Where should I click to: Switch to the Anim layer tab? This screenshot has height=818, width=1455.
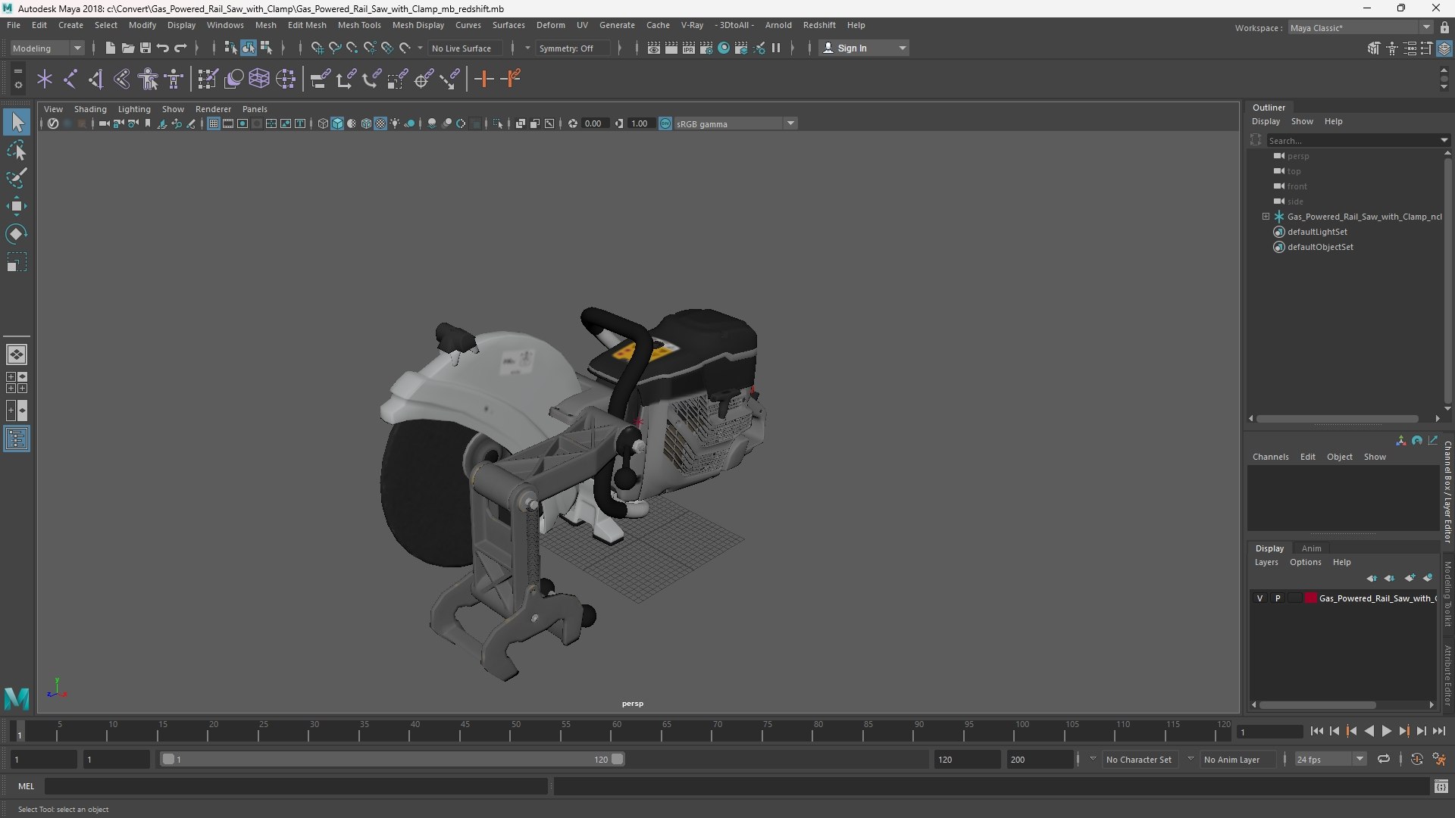[1311, 548]
